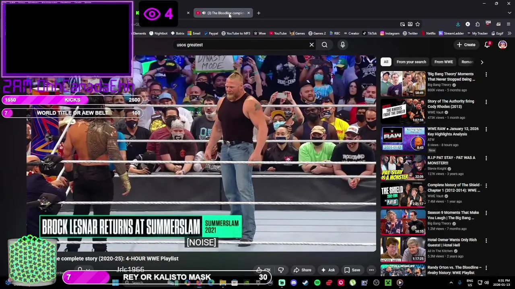Viewport: 515px width, 289px height.
Task: Like the video with thumbs up
Action: [264, 270]
